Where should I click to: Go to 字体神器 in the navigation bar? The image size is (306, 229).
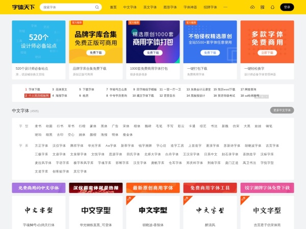point(190,7)
